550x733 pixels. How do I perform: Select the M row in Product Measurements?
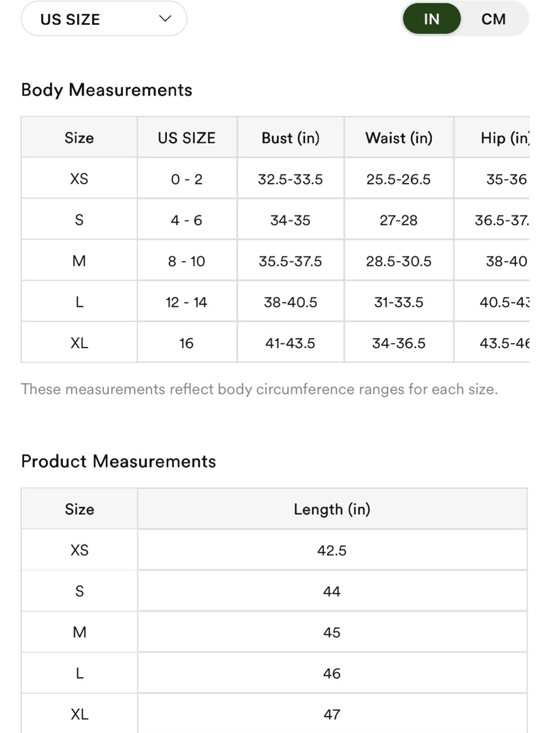pos(274,632)
